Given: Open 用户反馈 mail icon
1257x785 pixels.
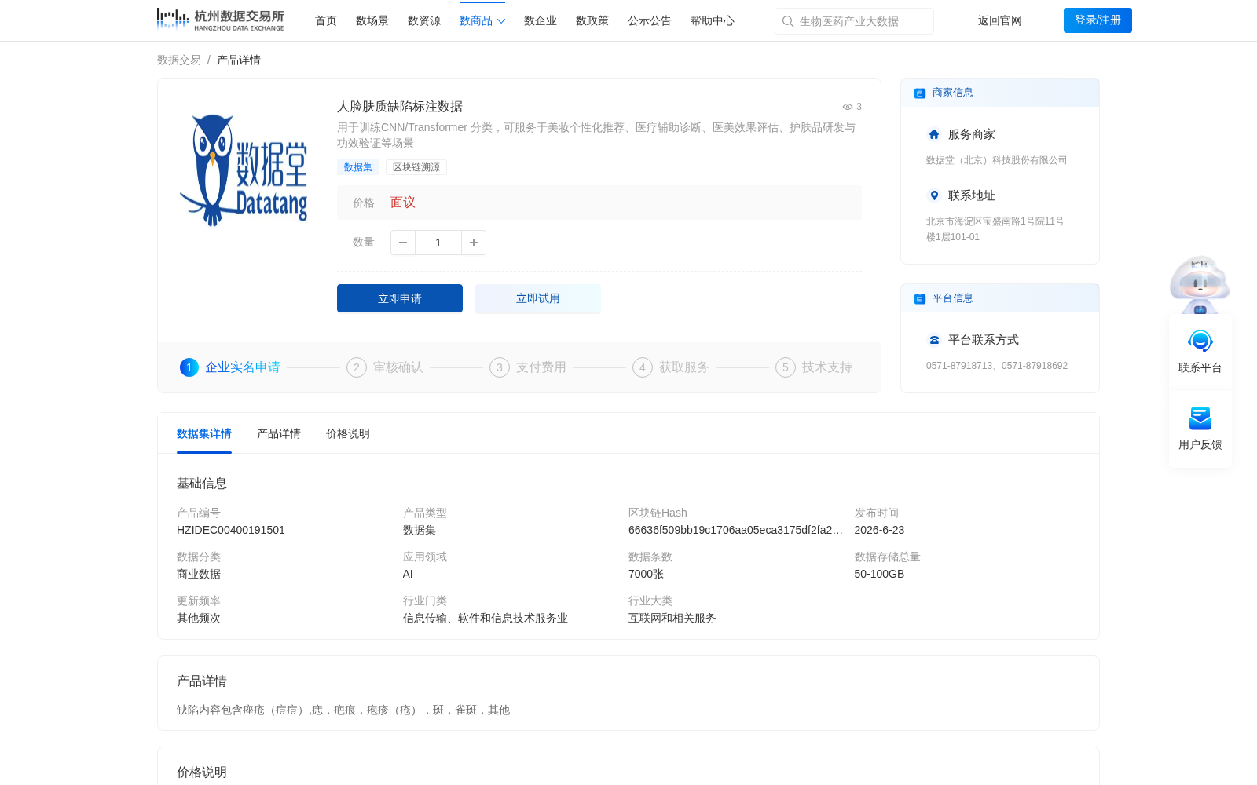Looking at the screenshot, I should (x=1200, y=418).
